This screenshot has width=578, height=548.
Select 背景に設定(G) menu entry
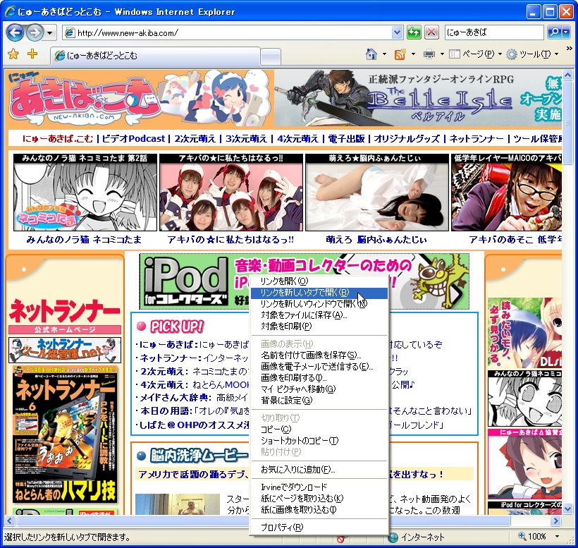click(319, 400)
